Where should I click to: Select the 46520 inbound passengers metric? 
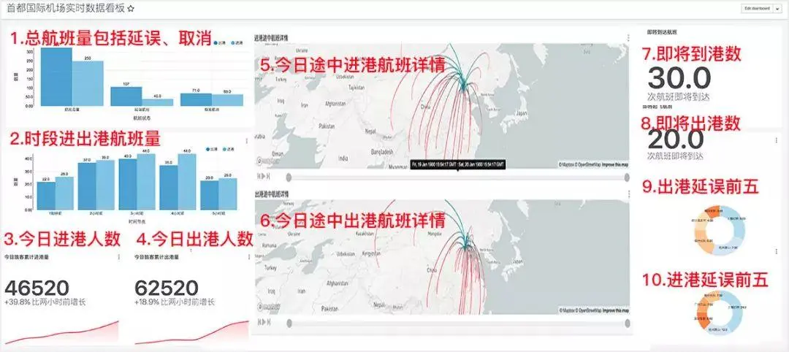tap(37, 288)
